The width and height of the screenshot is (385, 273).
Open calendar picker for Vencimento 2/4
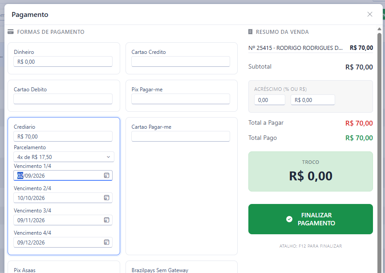pos(106,198)
